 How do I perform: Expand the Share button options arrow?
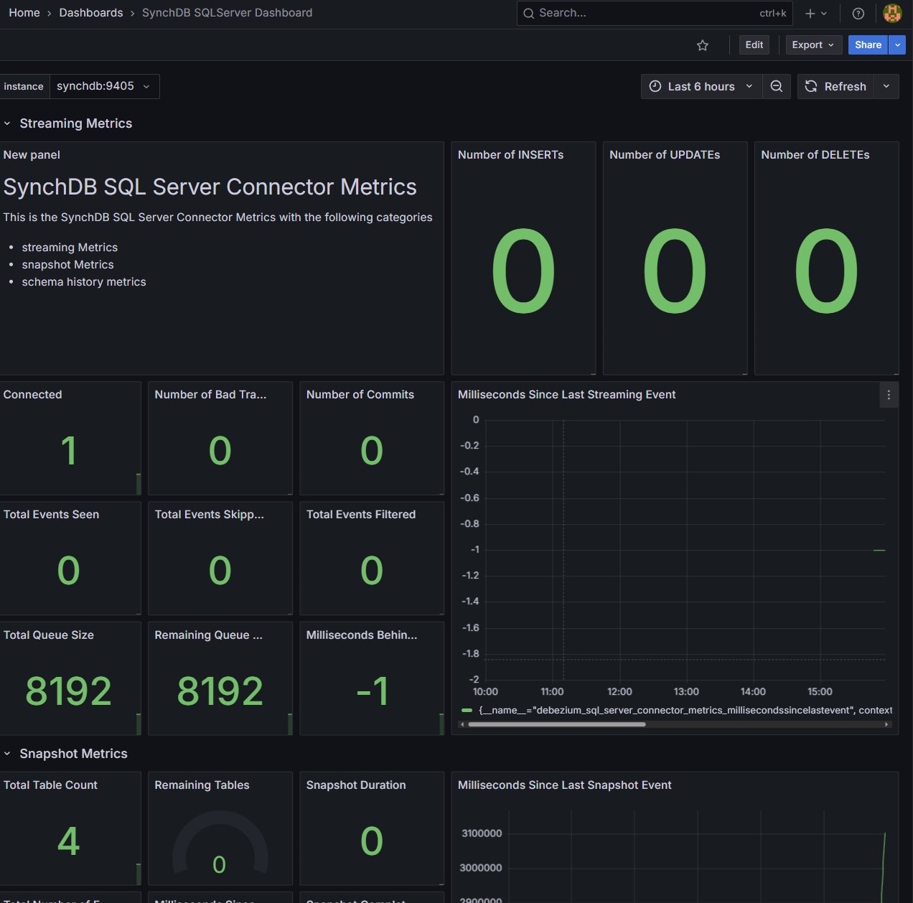(897, 45)
